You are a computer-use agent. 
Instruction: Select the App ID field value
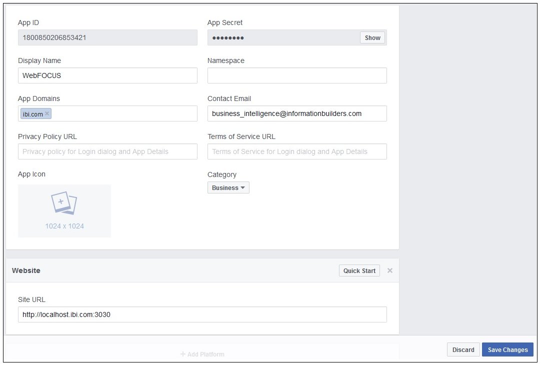tap(107, 37)
